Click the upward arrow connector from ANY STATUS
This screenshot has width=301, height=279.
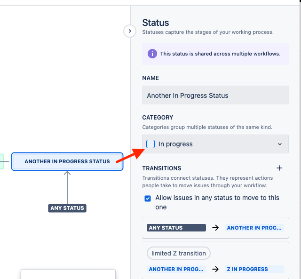coord(67,187)
